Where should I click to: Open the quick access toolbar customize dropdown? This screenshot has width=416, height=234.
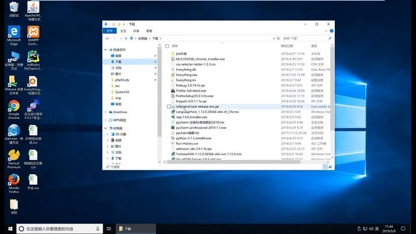tap(124, 24)
